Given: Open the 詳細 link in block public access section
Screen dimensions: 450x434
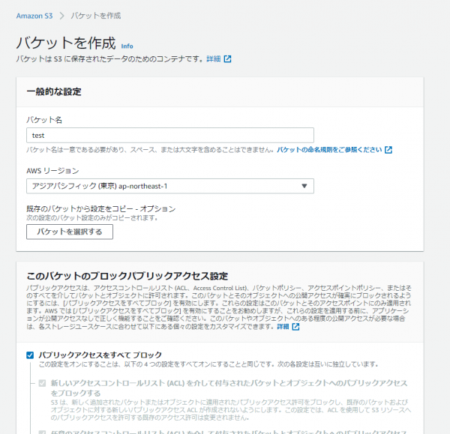Looking at the screenshot, I should [x=283, y=327].
